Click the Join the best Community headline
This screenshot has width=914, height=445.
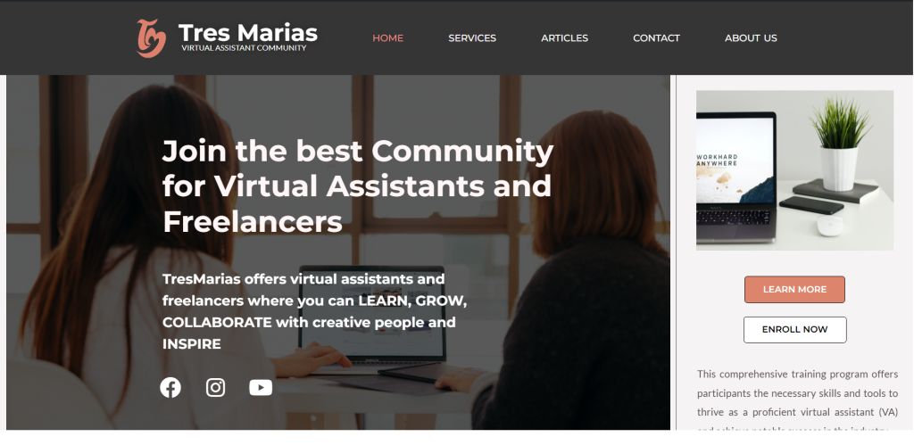[x=357, y=186]
